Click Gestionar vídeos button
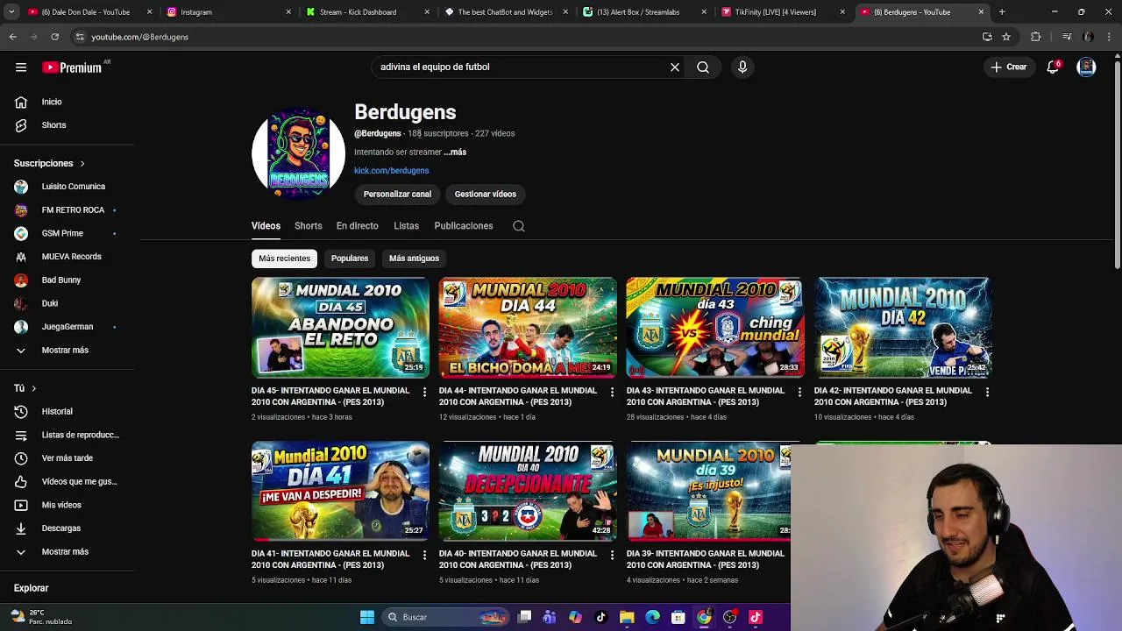This screenshot has height=631, width=1122. click(x=485, y=195)
